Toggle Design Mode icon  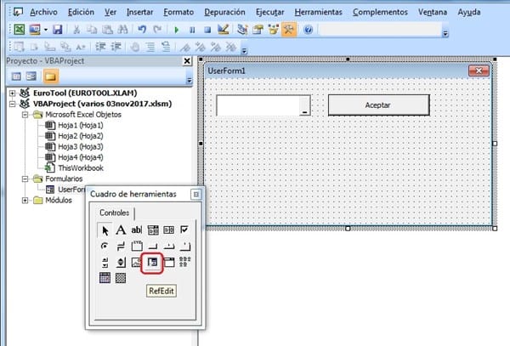tap(224, 30)
